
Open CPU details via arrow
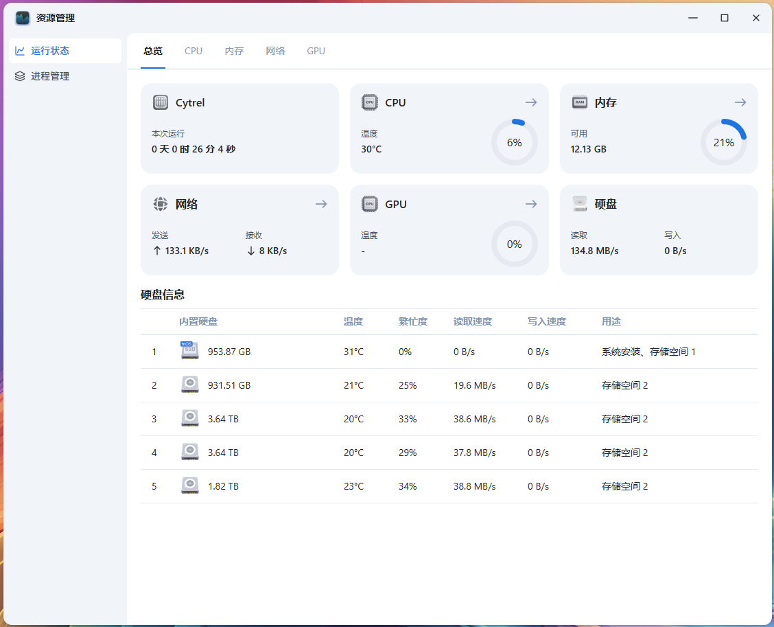point(530,102)
